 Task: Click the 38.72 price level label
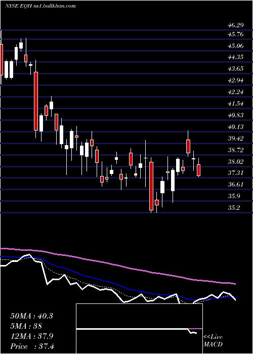coord(235,150)
